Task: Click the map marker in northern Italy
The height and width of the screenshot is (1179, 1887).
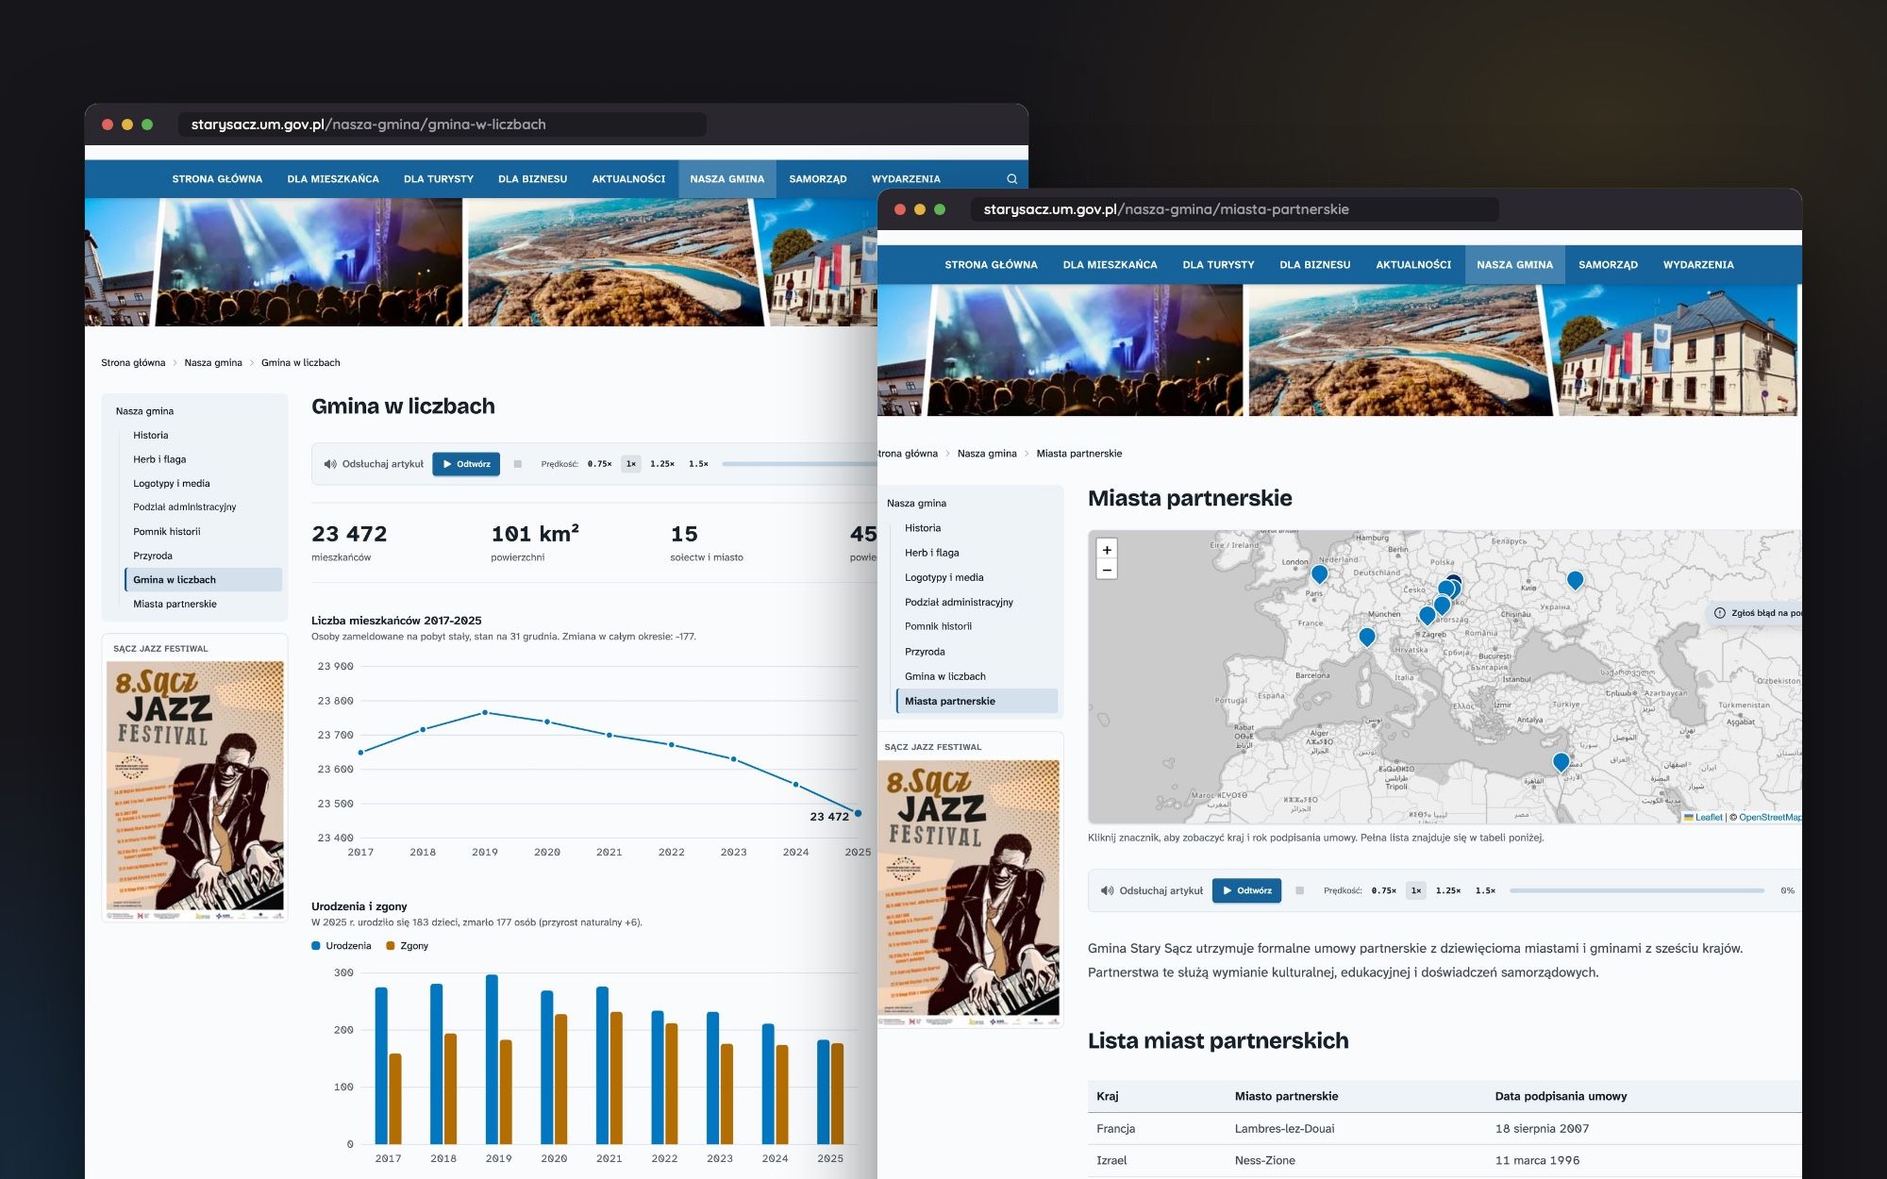Action: click(1366, 638)
